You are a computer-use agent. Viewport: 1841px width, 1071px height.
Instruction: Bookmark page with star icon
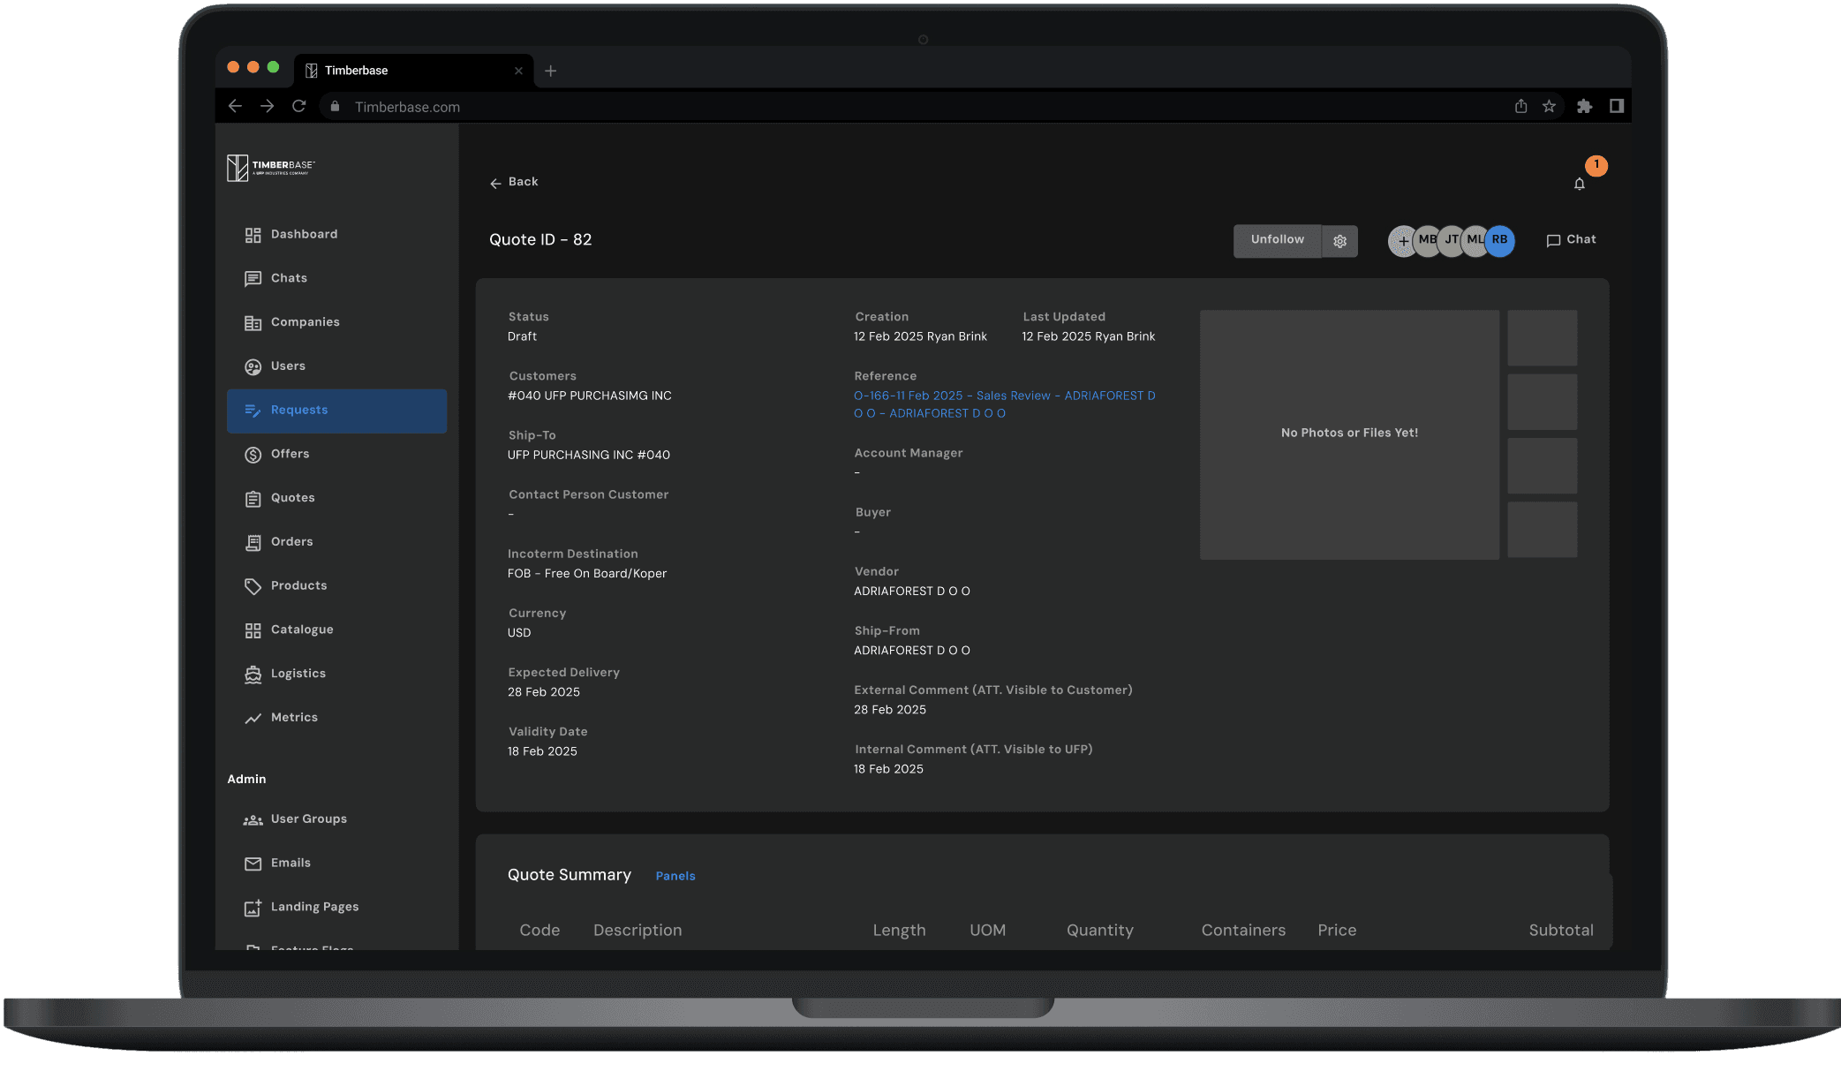1549,107
